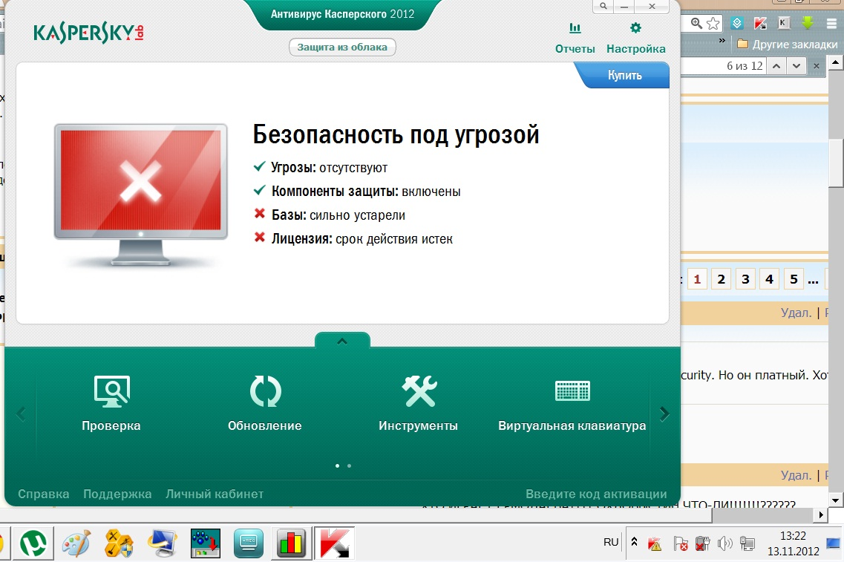The height and width of the screenshot is (562, 844).
Task: Jump to previous find result arrow
Action: tap(776, 66)
